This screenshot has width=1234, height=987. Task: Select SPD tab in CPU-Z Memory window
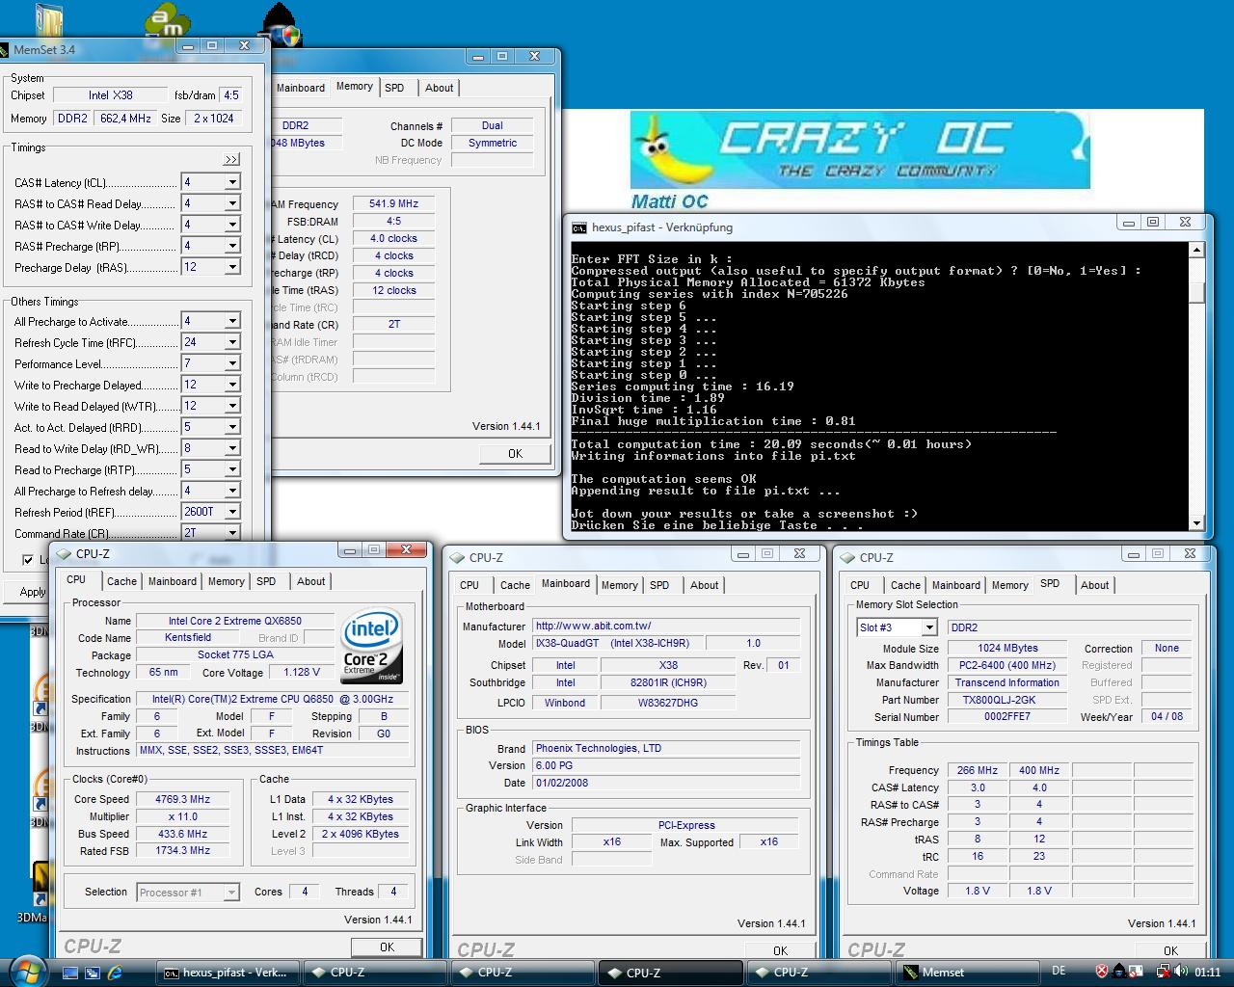394,88
